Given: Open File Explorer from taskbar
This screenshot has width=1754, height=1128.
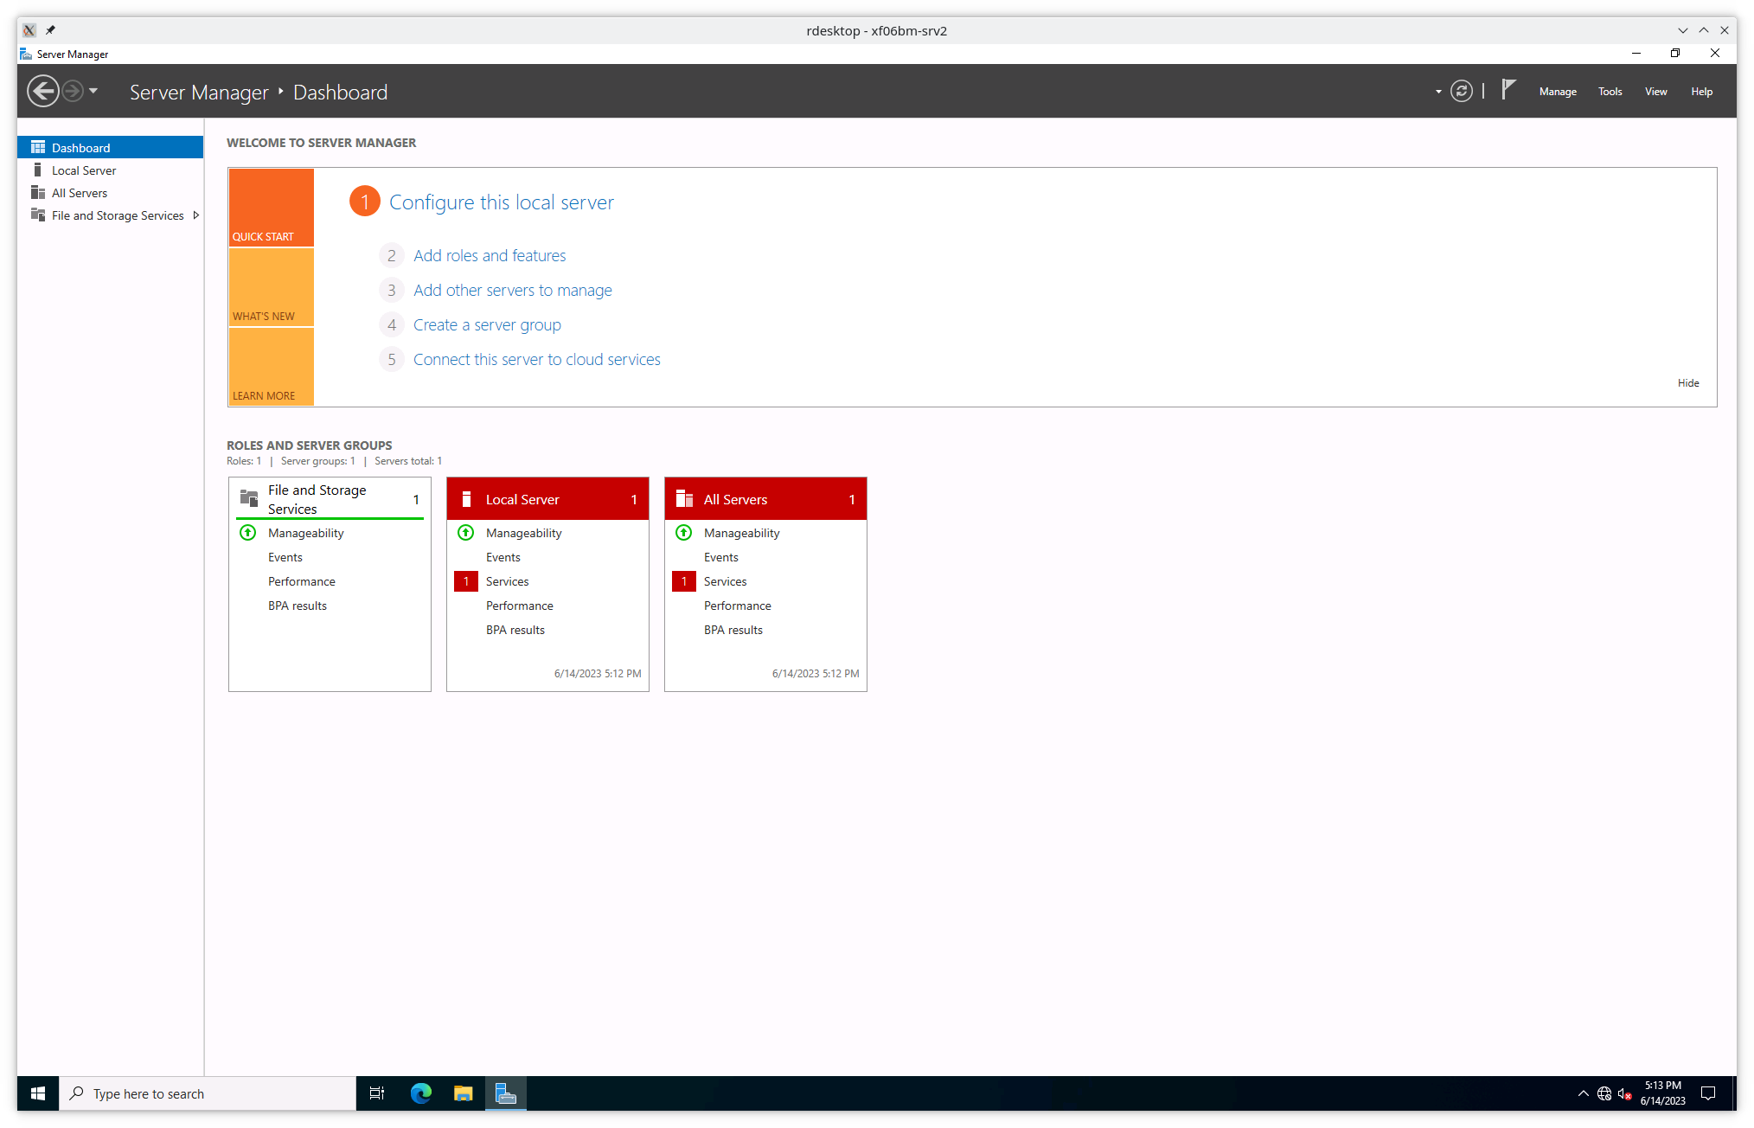Looking at the screenshot, I should (x=464, y=1093).
